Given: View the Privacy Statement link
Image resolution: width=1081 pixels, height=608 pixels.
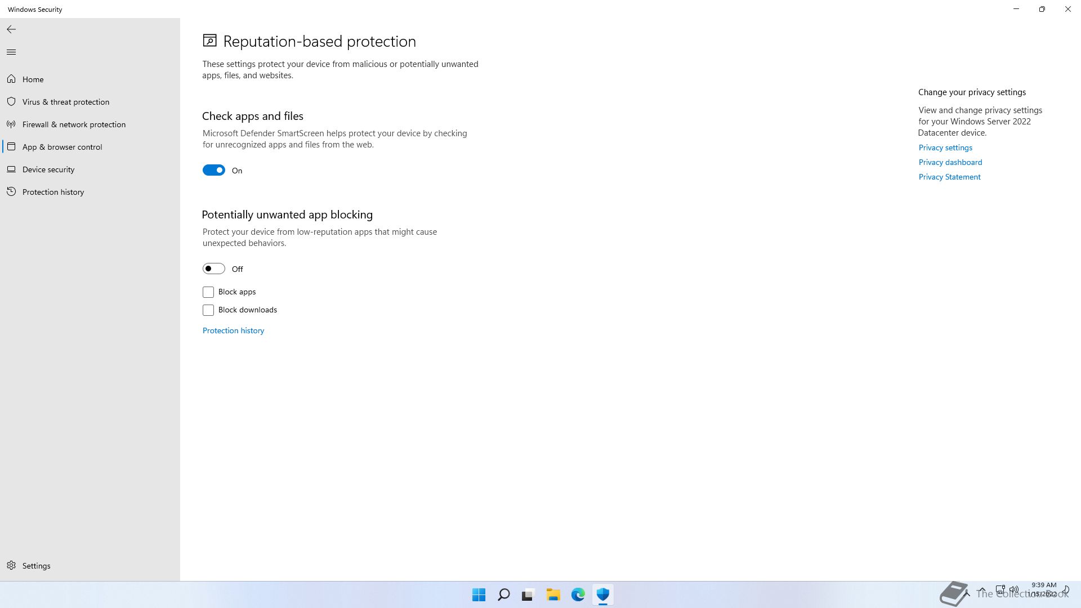Looking at the screenshot, I should click(949, 177).
